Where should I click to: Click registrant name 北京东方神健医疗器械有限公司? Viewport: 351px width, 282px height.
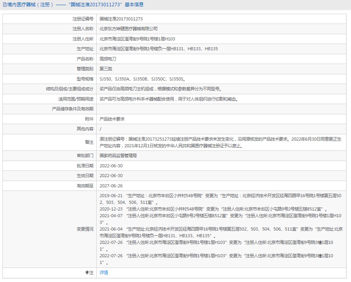[x=129, y=29]
